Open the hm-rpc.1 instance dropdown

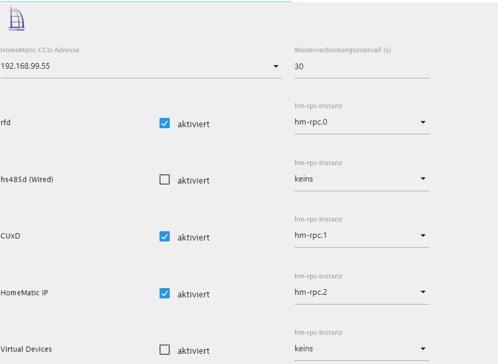(361, 236)
